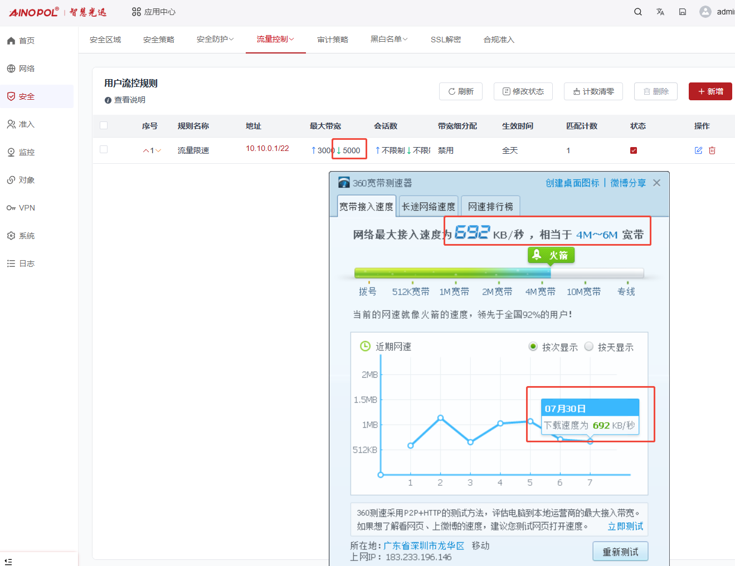Move rule 1 down with the down arrow
Image resolution: width=735 pixels, height=566 pixels.
point(158,150)
